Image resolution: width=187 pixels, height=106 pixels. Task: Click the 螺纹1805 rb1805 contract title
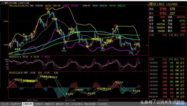(164, 4)
